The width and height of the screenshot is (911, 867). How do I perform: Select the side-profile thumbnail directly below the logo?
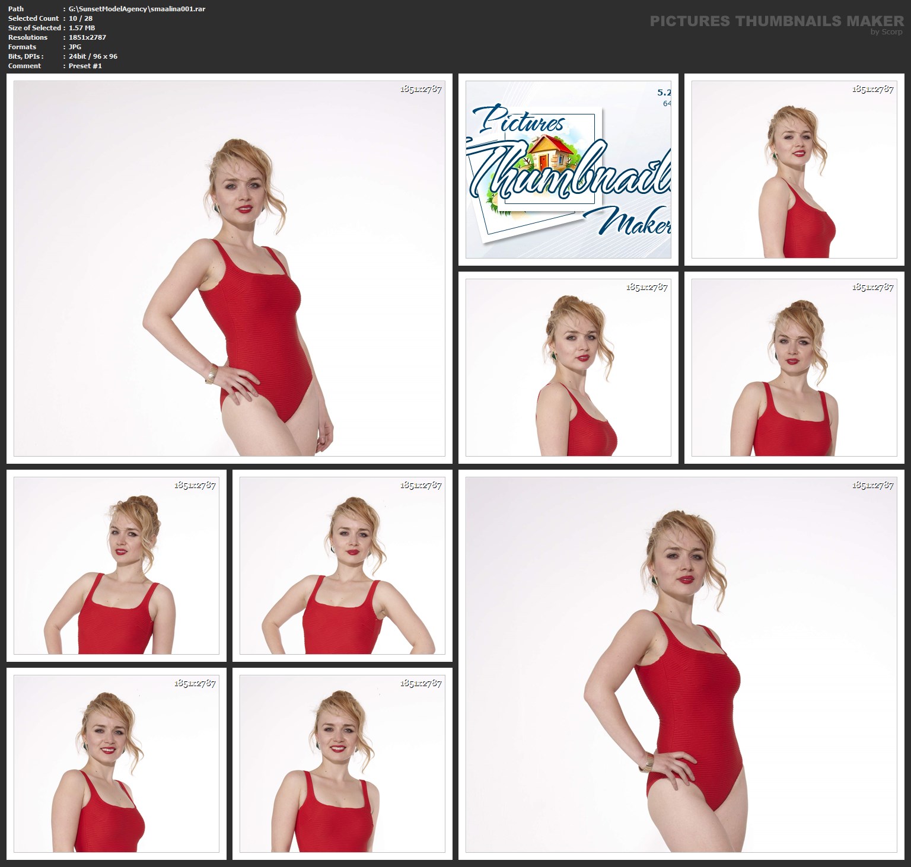click(568, 368)
